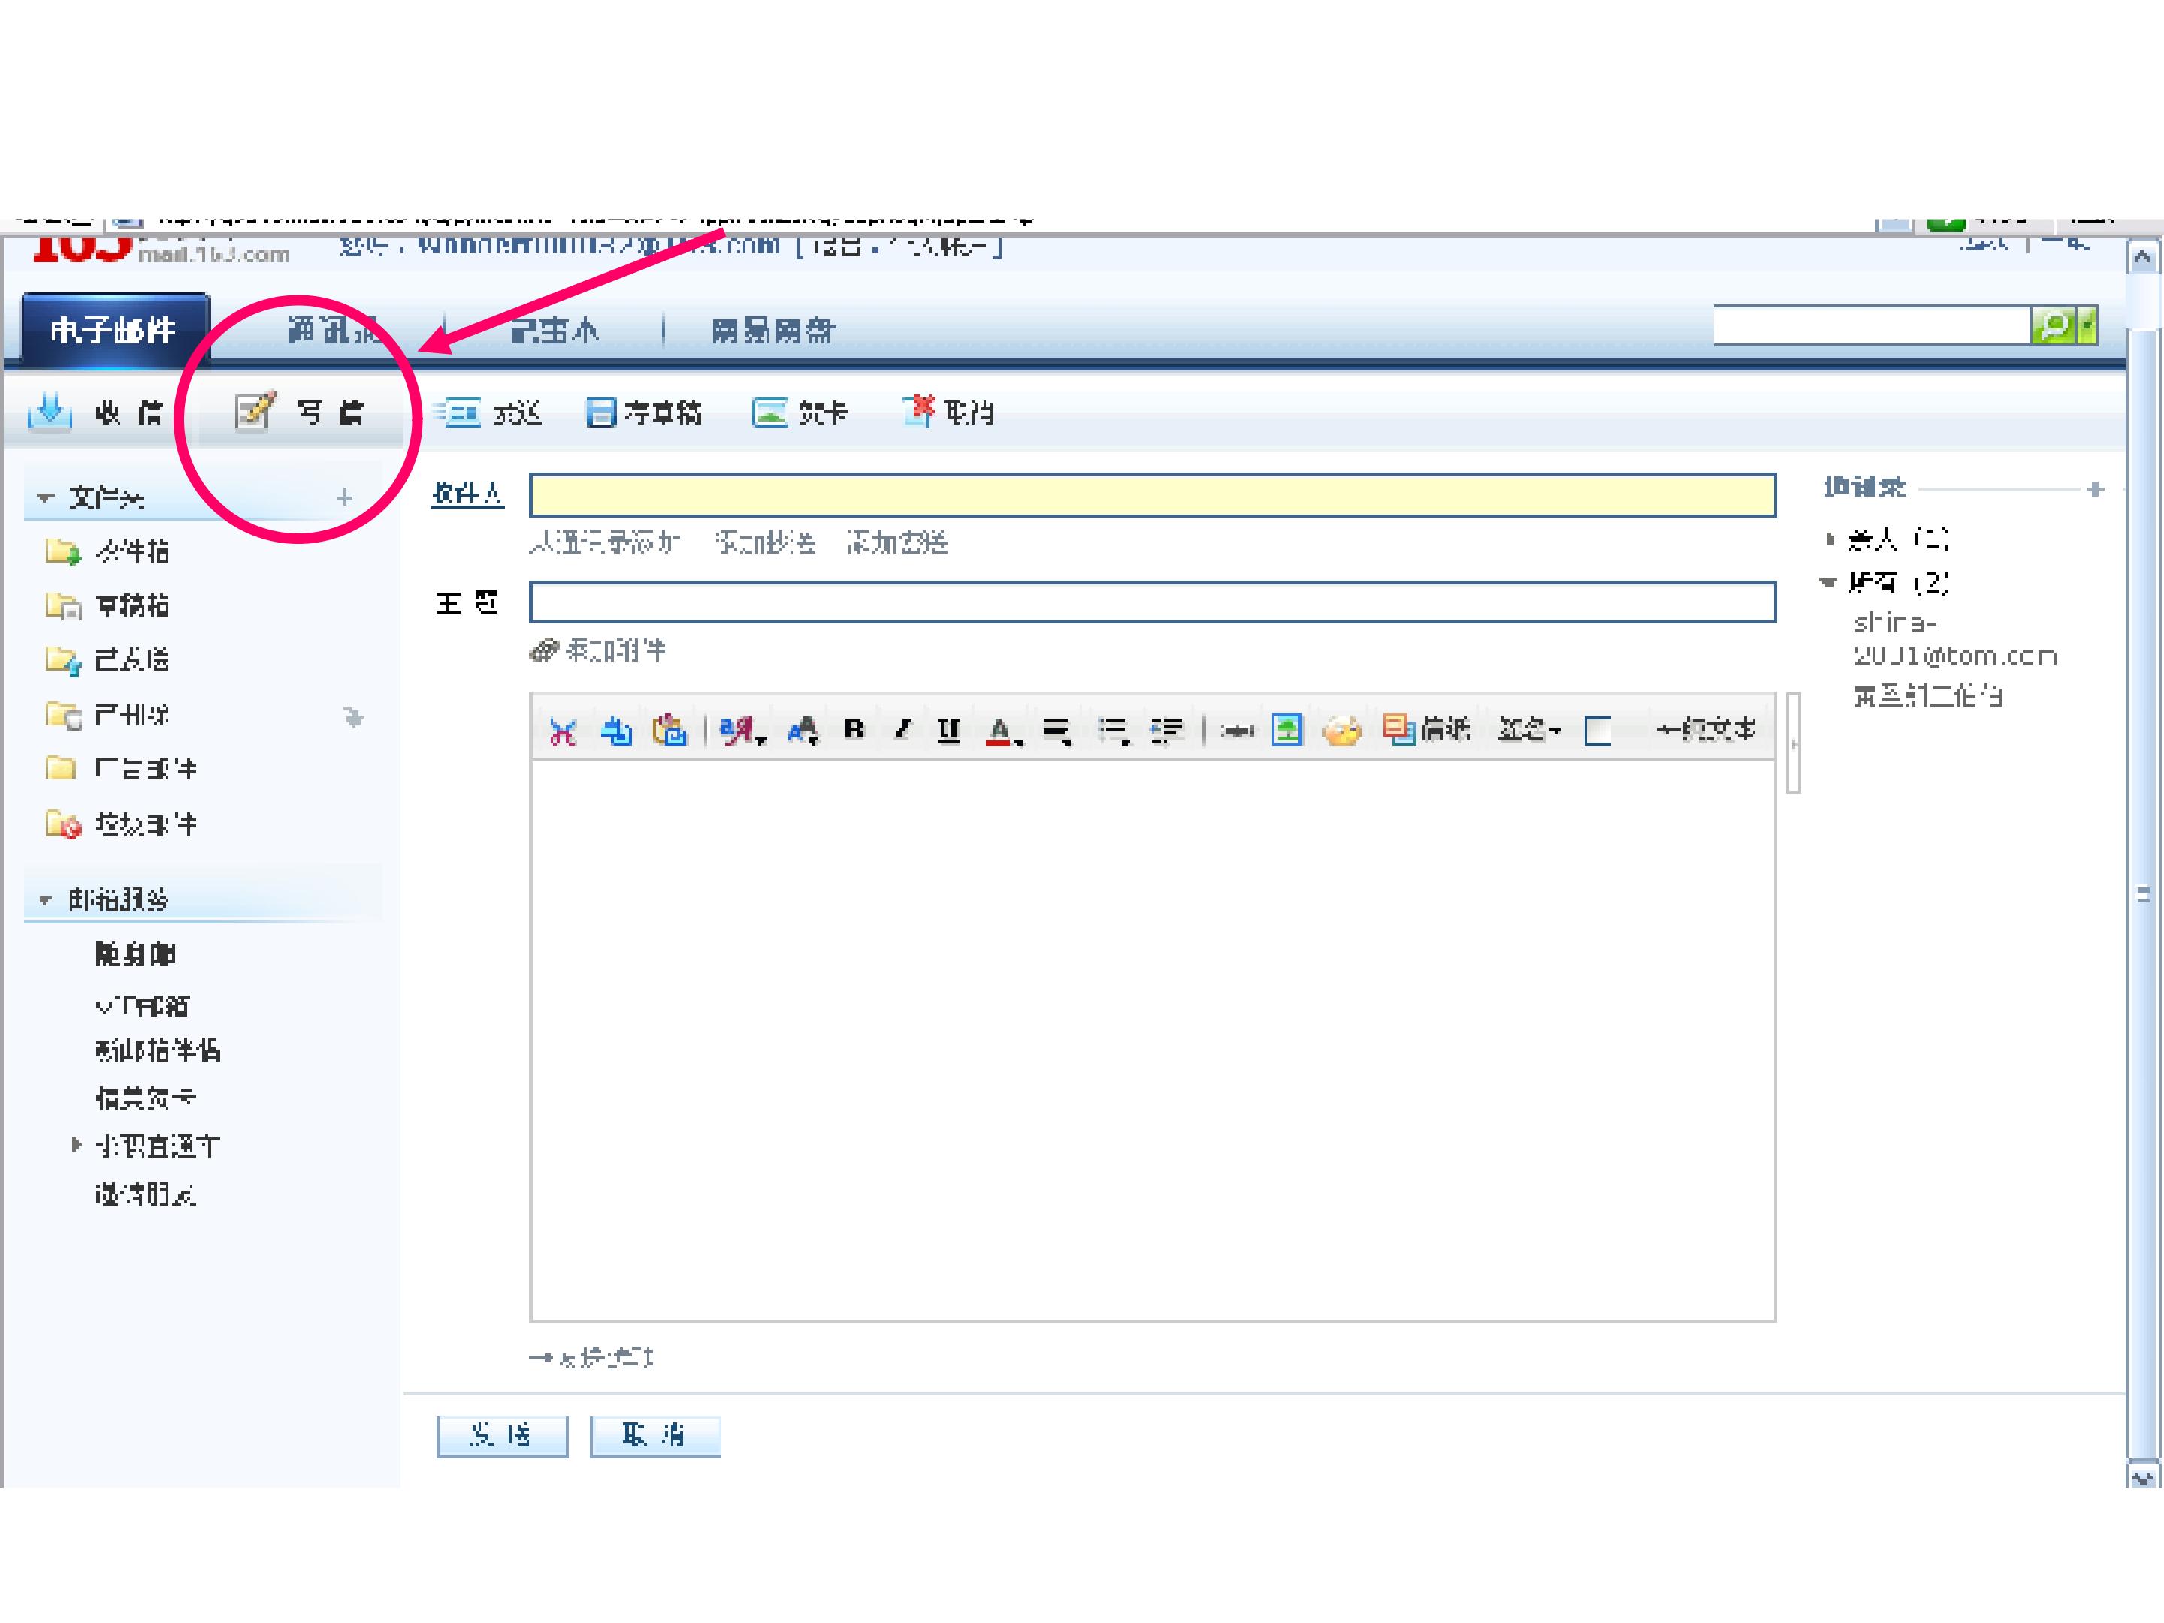
Task: Switch to the NetEase net disk (网易网盘) tab
Action: coord(773,331)
